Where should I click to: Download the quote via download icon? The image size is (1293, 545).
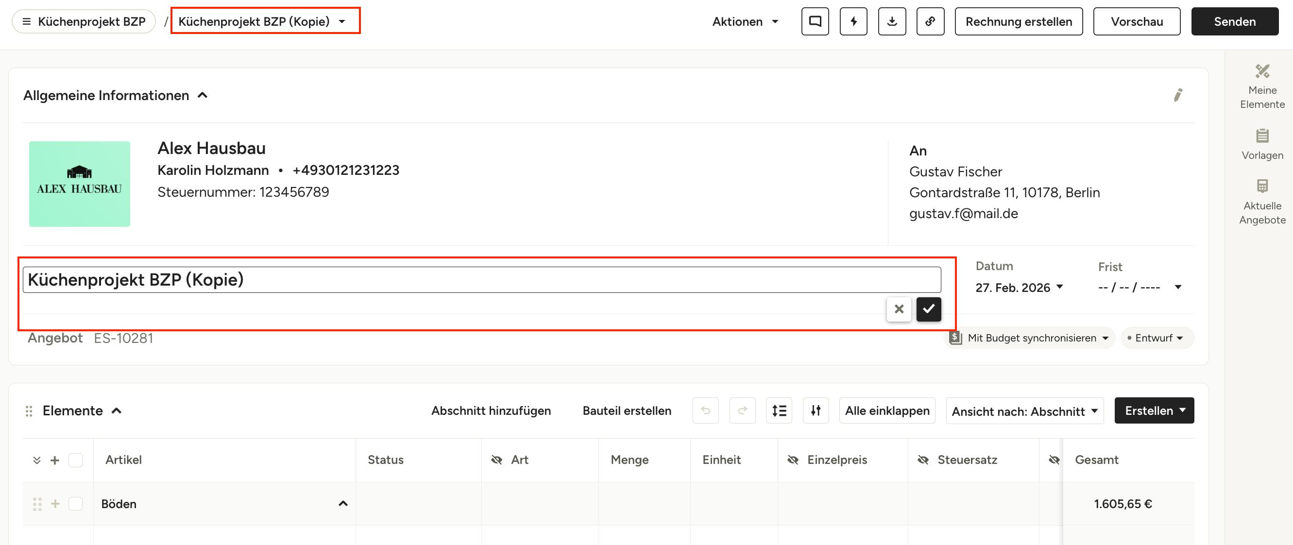coord(892,21)
